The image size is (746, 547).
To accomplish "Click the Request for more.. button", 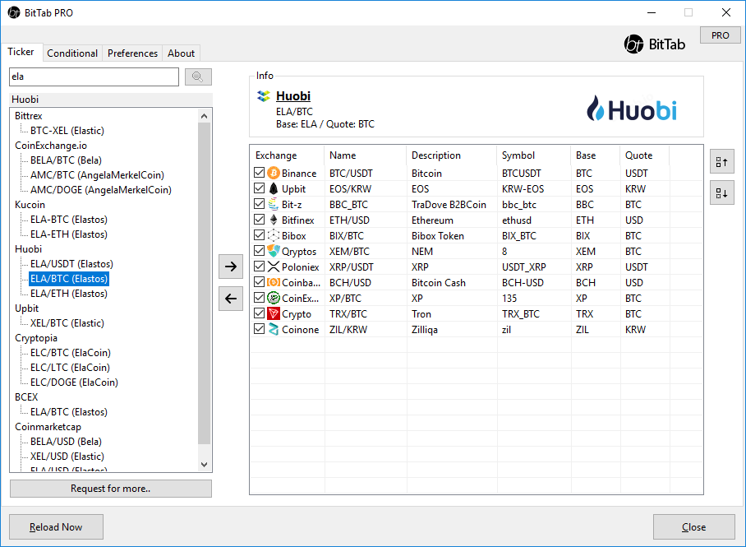I will [110, 489].
